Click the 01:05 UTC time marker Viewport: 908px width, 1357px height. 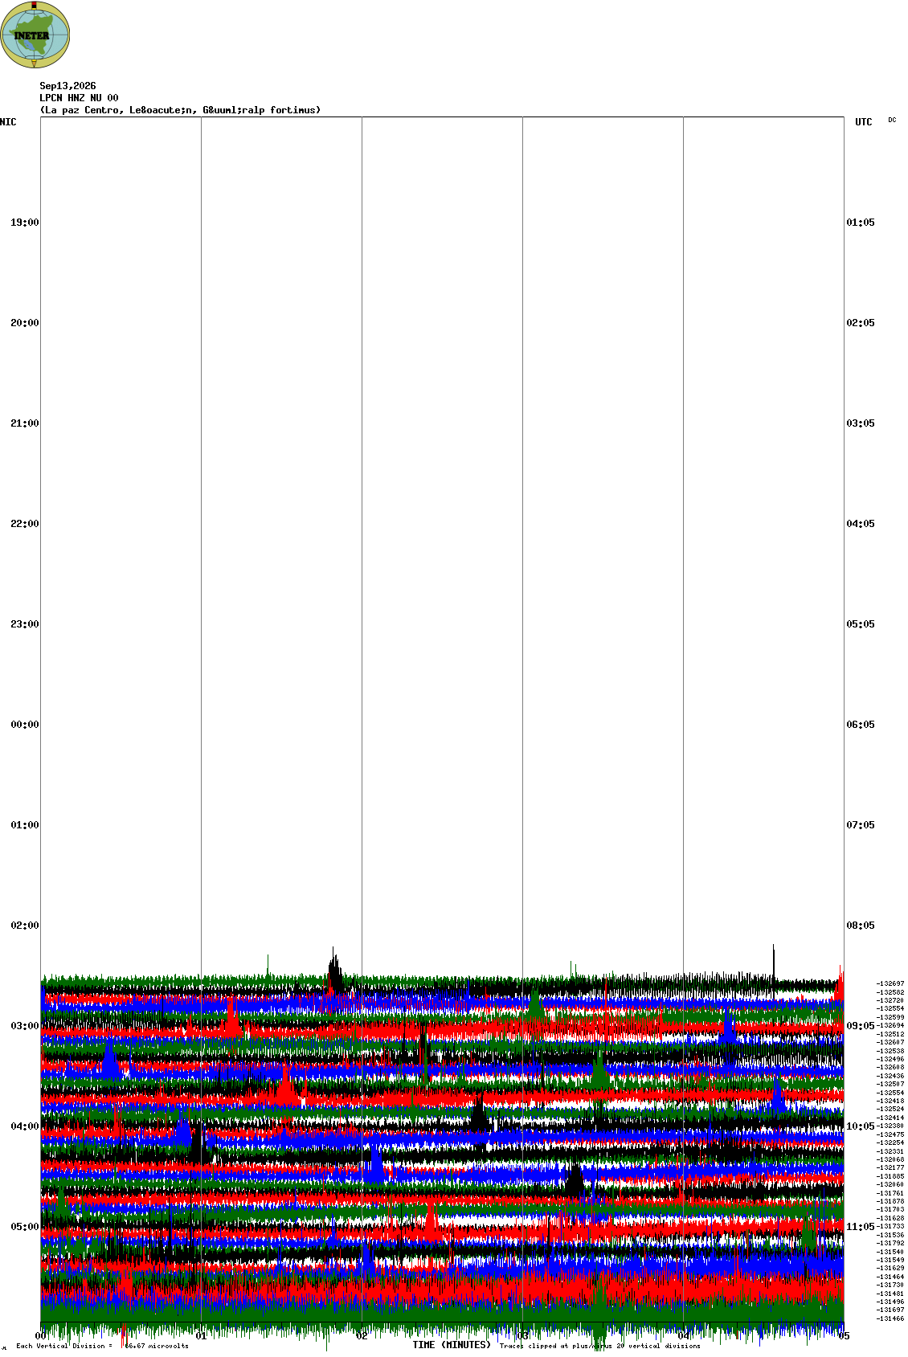click(x=861, y=223)
